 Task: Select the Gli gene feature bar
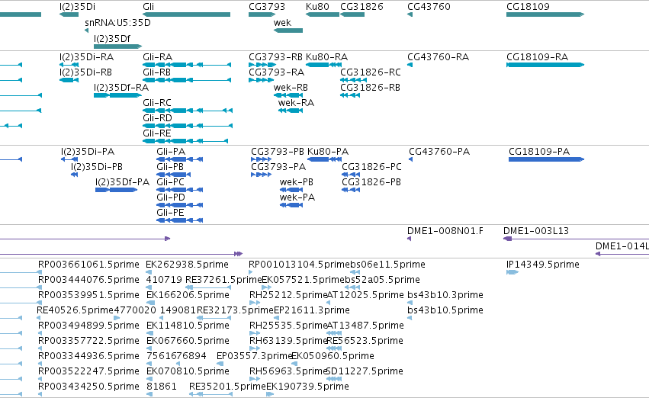186,14
